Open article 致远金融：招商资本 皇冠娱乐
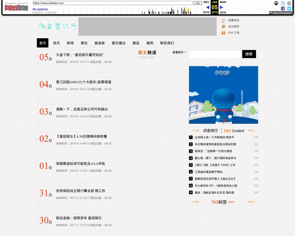 click(x=79, y=218)
